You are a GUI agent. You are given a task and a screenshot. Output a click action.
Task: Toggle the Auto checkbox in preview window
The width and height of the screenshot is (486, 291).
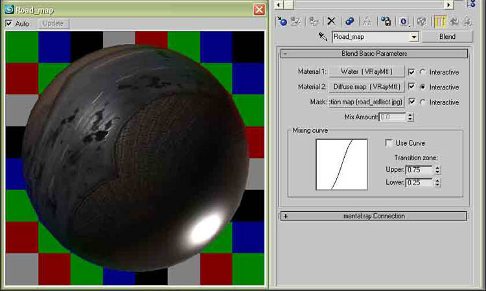point(9,24)
